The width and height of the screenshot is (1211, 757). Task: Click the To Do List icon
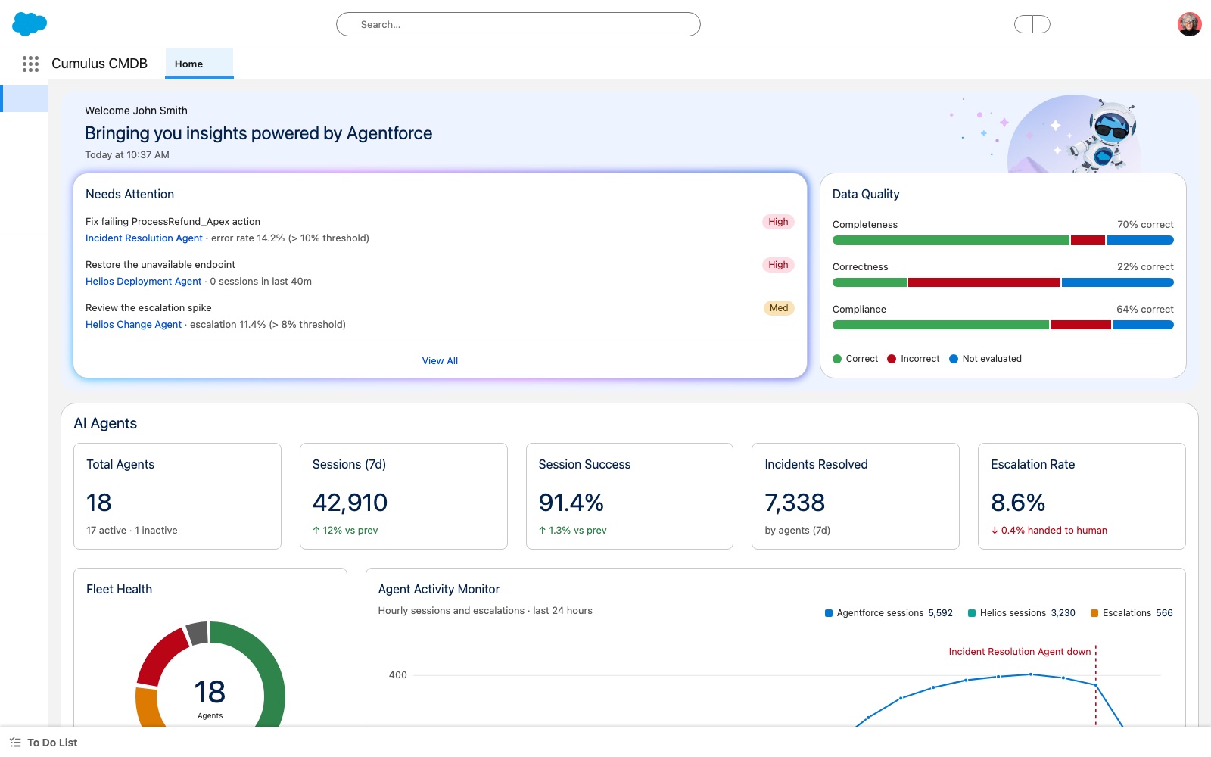(15, 743)
